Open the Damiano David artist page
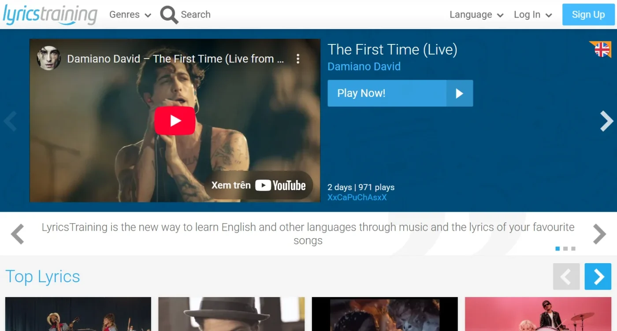The width and height of the screenshot is (617, 331). pos(364,66)
